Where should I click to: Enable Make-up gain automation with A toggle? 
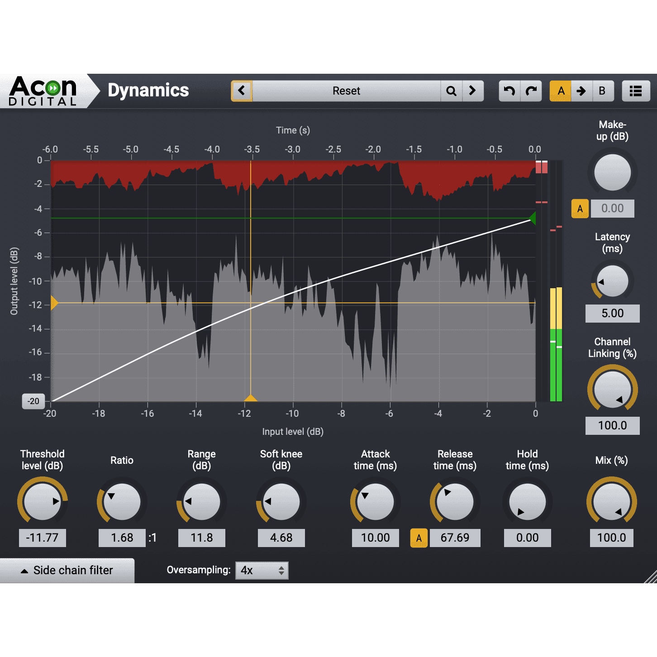click(580, 209)
